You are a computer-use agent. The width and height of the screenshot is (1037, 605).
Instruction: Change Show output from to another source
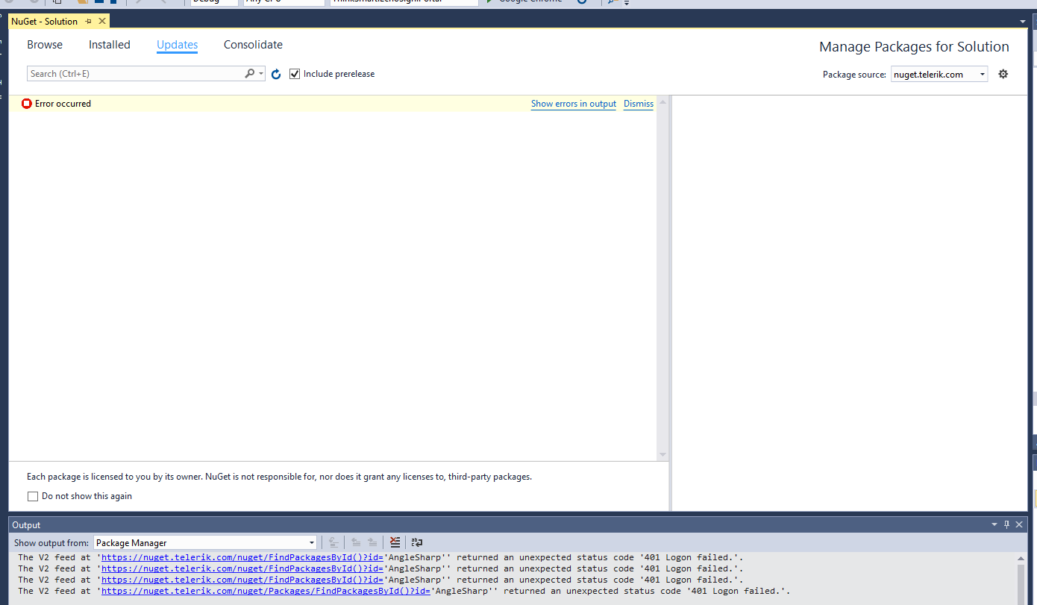point(311,542)
